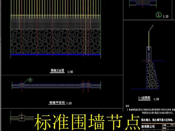The width and height of the screenshot is (175, 131).
Task: Select the green circled 1 detail marker by 1:10
Action: [159, 15]
